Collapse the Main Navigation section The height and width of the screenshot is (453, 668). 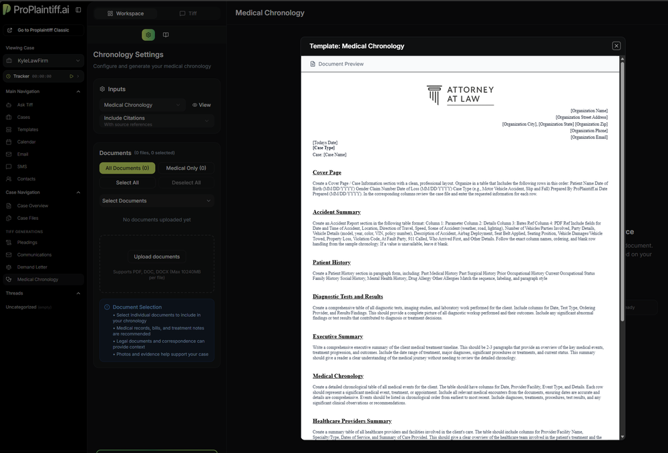[78, 92]
